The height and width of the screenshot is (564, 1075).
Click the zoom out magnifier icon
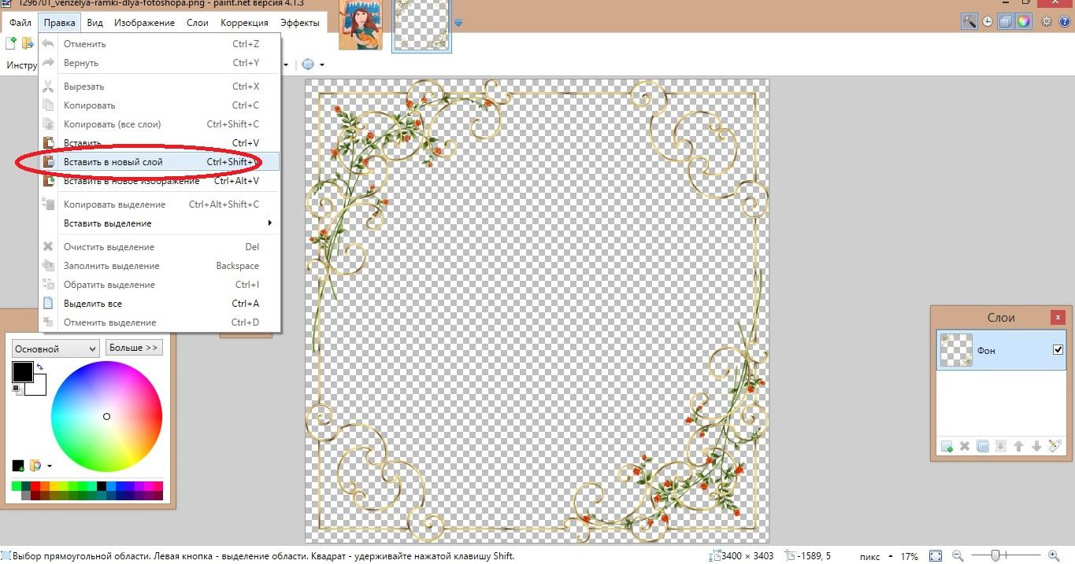[x=958, y=556]
